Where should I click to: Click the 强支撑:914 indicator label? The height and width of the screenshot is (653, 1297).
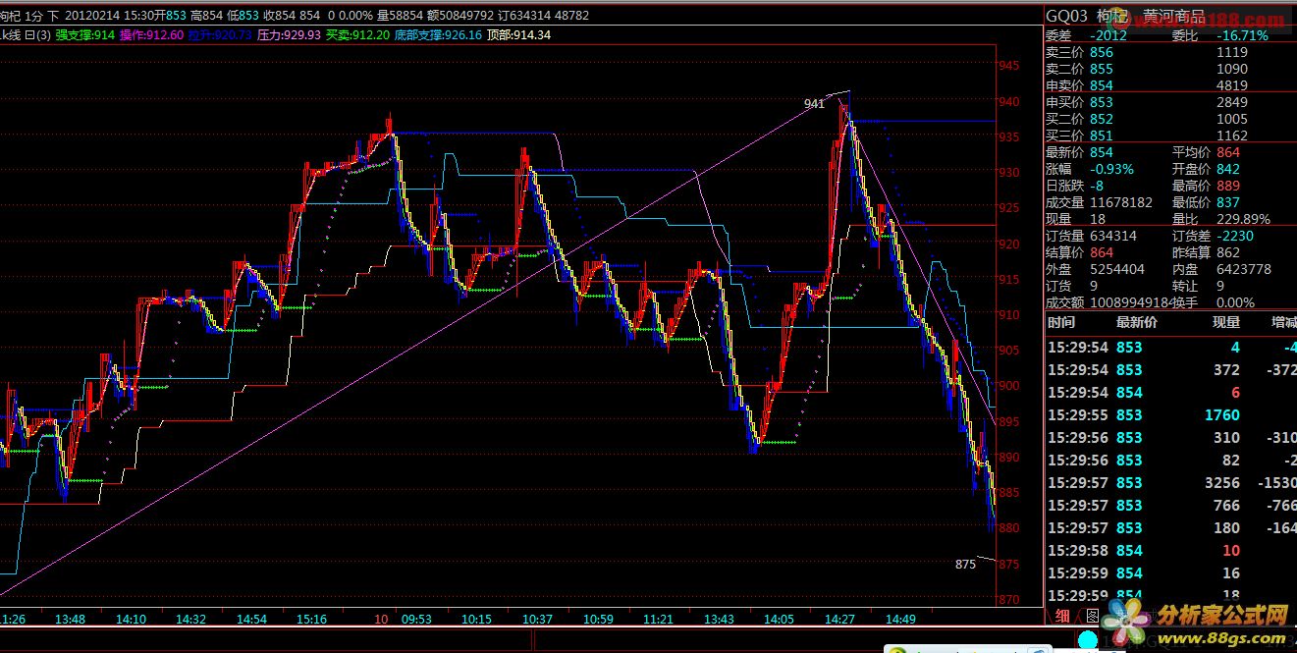tap(85, 34)
